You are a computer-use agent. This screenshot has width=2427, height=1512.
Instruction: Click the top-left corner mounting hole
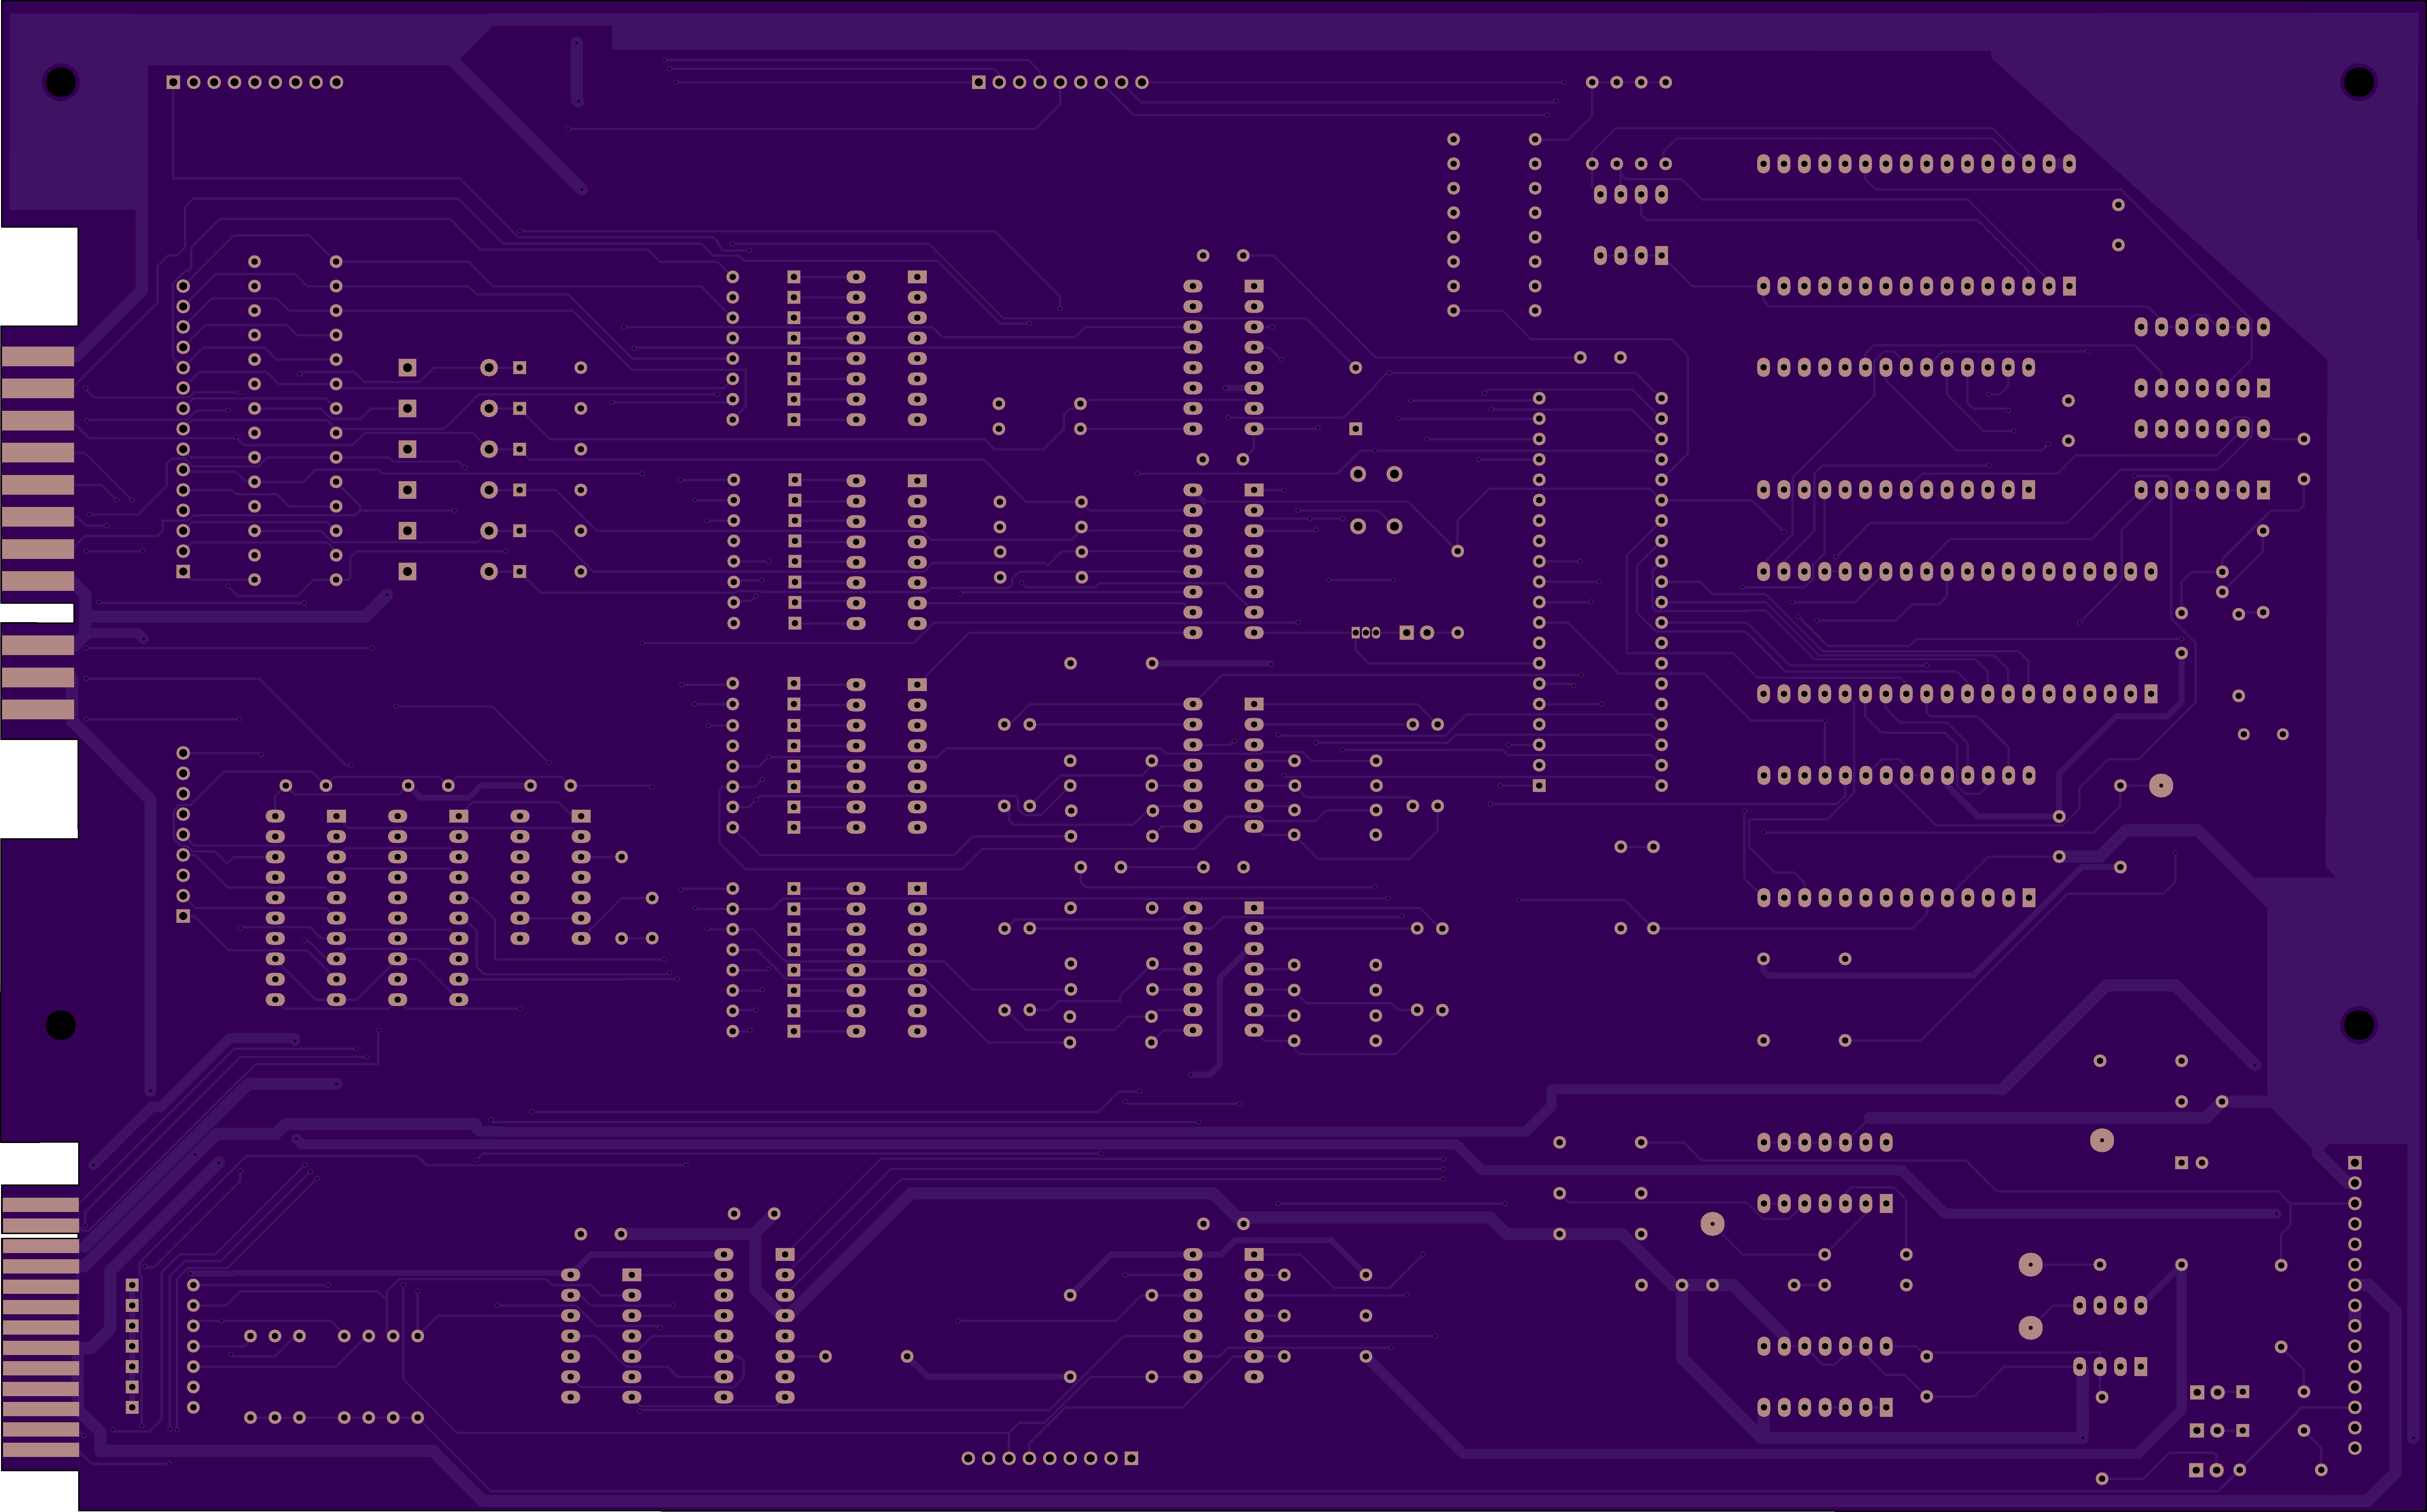click(x=61, y=82)
